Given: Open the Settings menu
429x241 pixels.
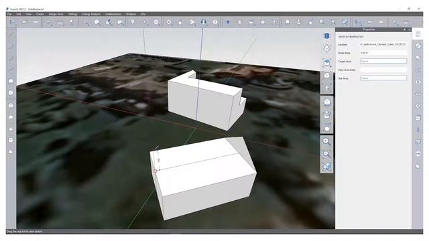Looking at the screenshot, I should click(x=73, y=14).
